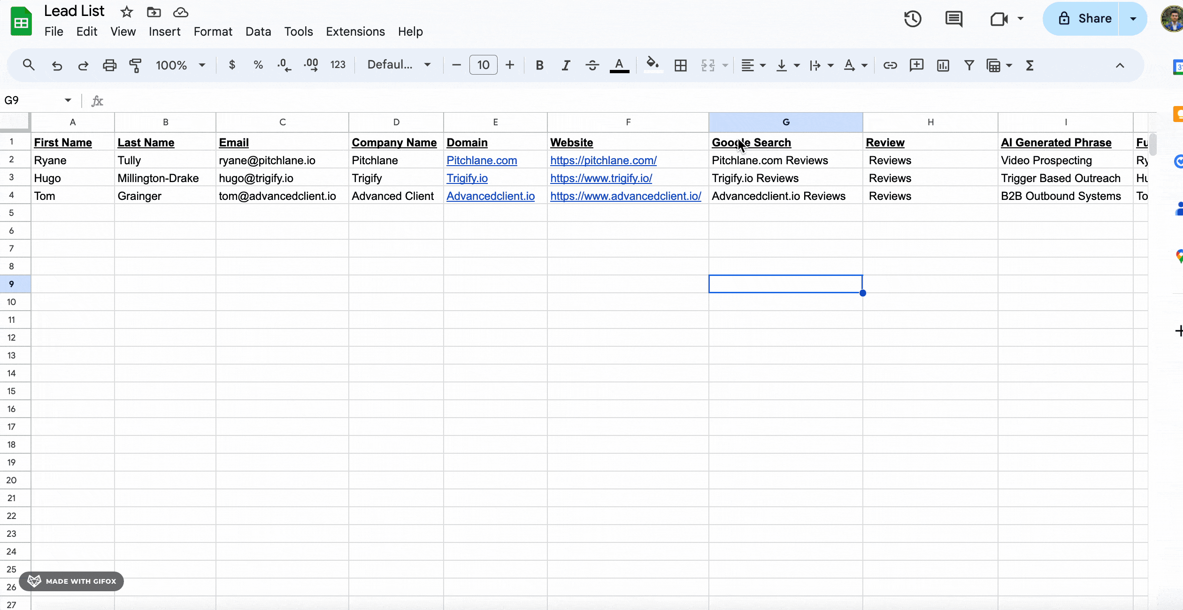Open the Borders tool
The width and height of the screenshot is (1183, 610).
tap(681, 65)
